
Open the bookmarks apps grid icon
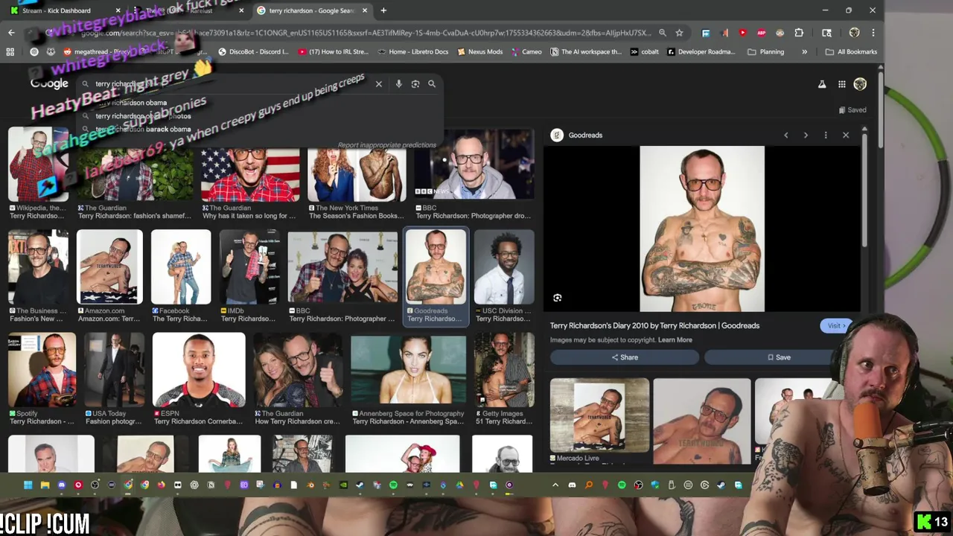point(10,52)
